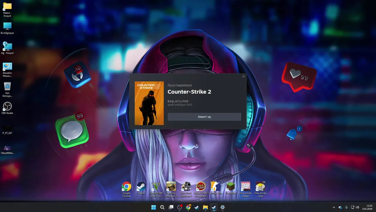
Task: Select the P_VT_037 desktop file
Action: [x=7, y=130]
